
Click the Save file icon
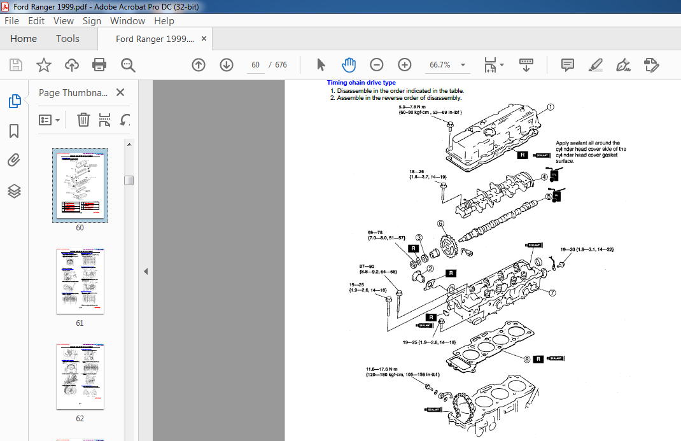tap(16, 65)
